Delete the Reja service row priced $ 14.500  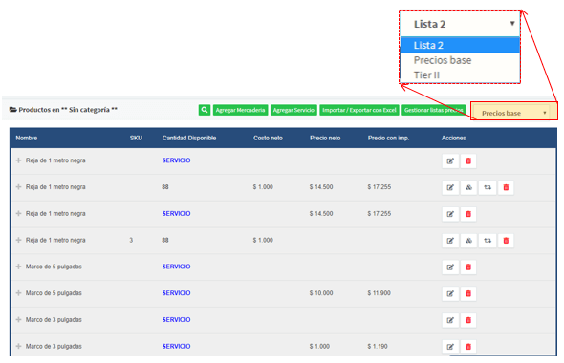tap(468, 214)
